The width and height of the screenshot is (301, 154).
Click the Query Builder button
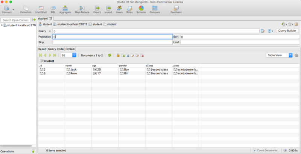click(287, 31)
